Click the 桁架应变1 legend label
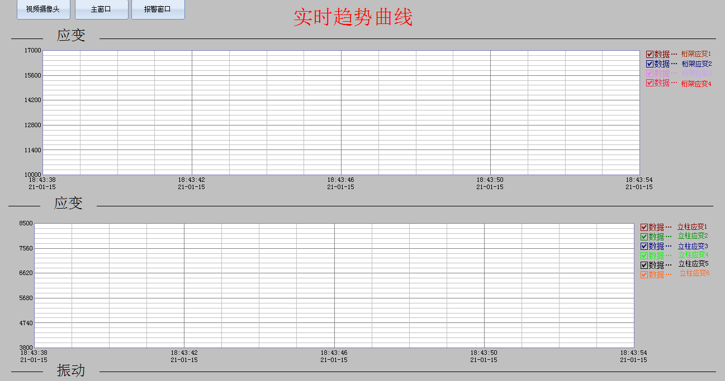This screenshot has width=725, height=381. (696, 54)
